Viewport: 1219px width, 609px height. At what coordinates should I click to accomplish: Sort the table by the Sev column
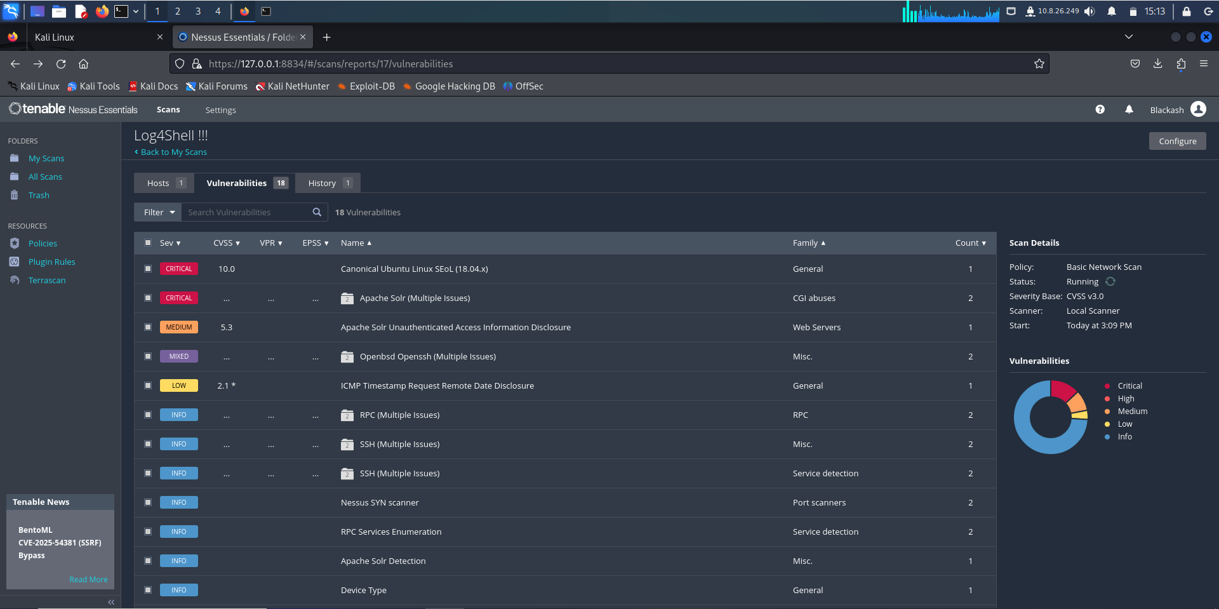click(x=170, y=243)
